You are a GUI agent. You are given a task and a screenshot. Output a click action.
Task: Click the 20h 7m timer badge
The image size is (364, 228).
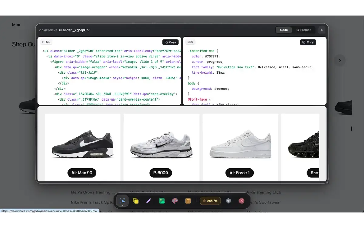[210, 201]
